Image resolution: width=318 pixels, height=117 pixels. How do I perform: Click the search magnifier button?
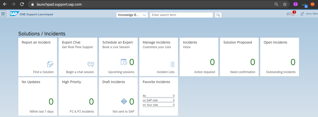(218, 15)
